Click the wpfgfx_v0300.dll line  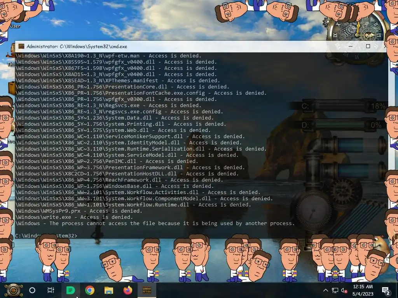tap(116, 99)
